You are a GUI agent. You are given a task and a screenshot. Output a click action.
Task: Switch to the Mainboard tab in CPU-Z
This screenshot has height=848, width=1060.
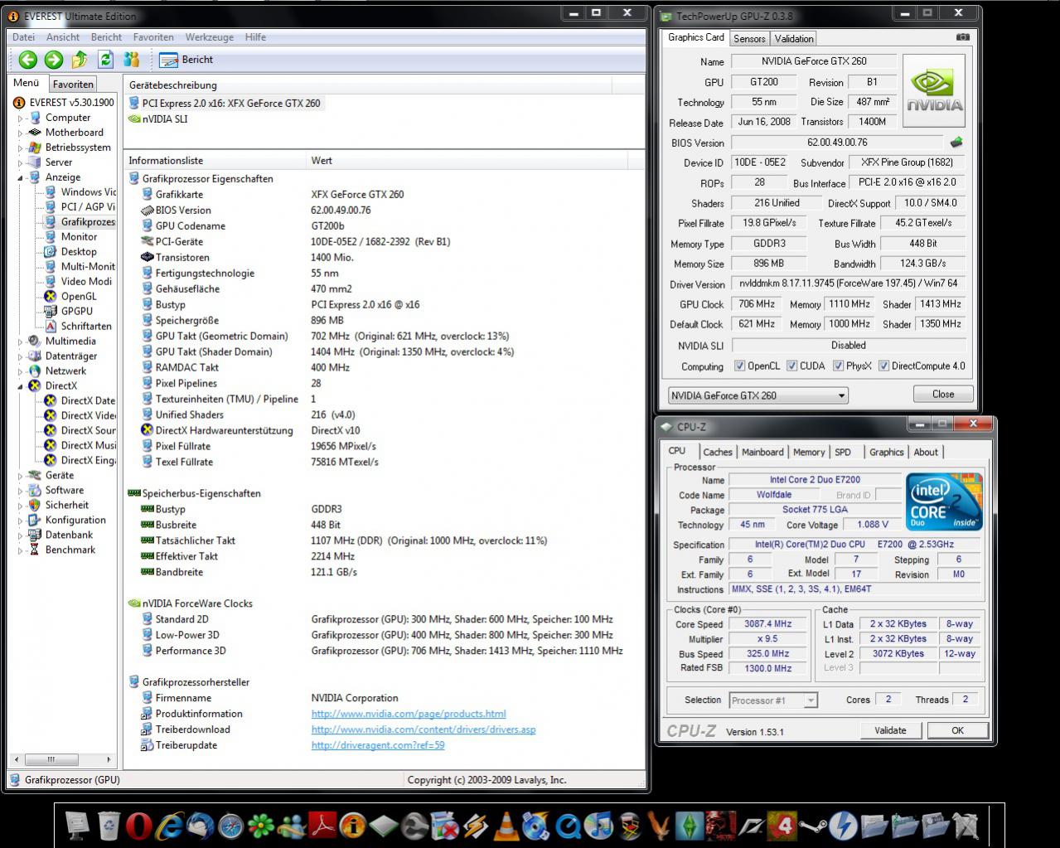pos(762,452)
